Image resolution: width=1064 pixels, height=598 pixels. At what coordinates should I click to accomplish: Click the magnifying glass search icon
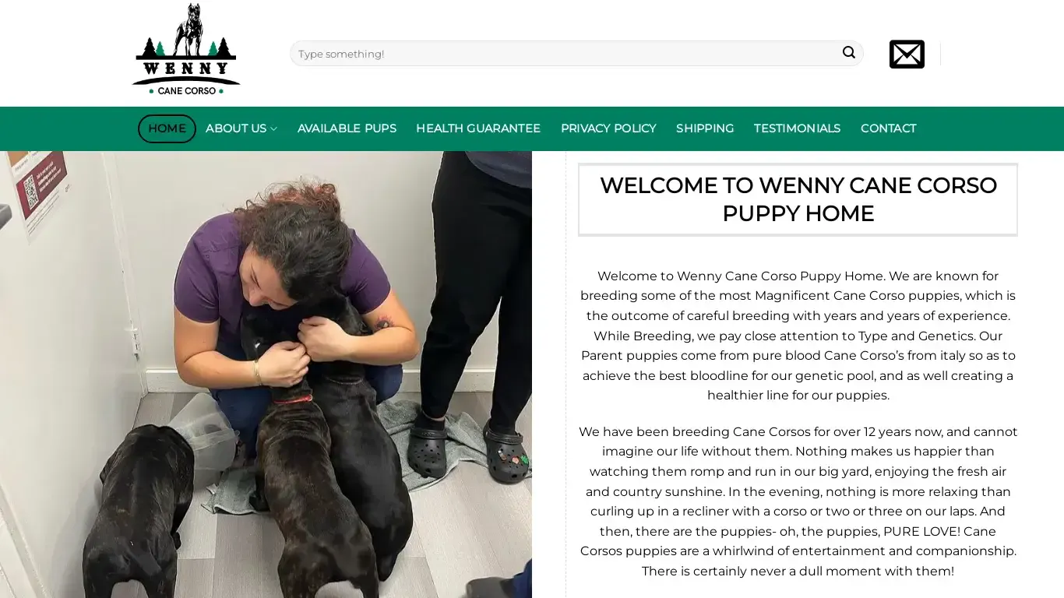(x=848, y=53)
